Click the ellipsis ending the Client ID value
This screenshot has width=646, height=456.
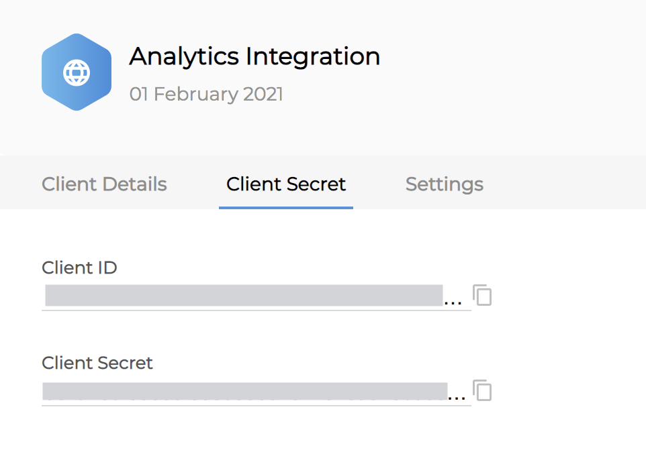tap(454, 302)
